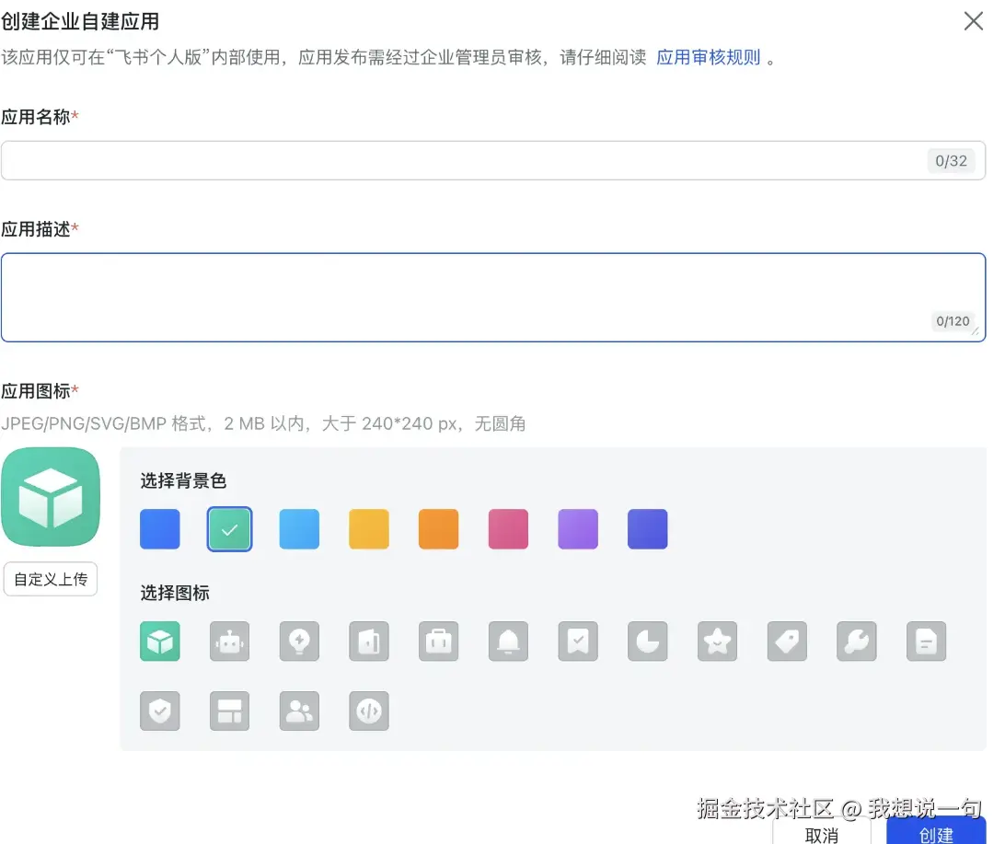The height and width of the screenshot is (844, 1005).
Task: Click the 自定义上传 button
Action: point(51,579)
